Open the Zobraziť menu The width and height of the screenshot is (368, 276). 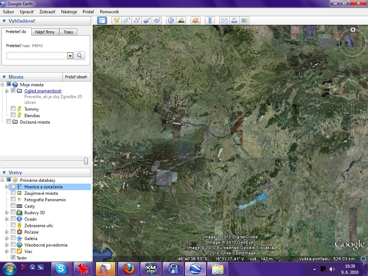(47, 12)
